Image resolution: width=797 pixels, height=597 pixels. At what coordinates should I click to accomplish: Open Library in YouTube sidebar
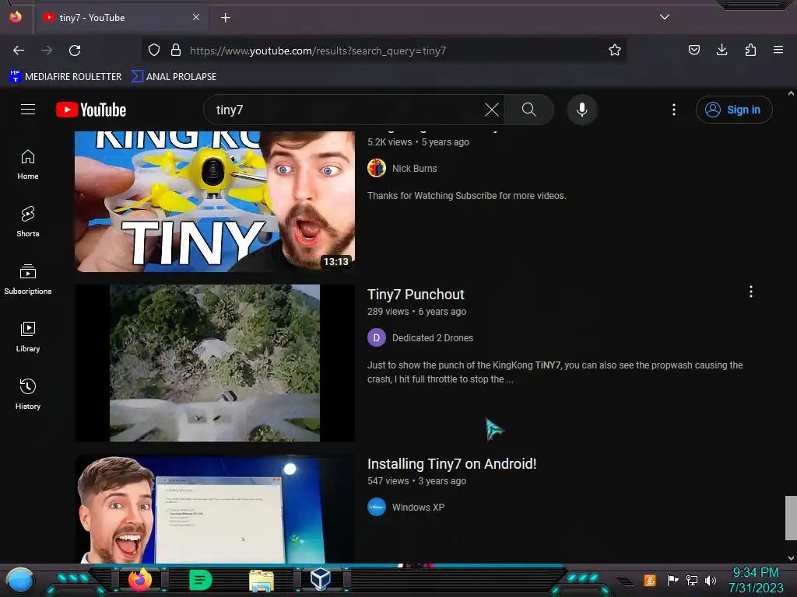(28, 337)
